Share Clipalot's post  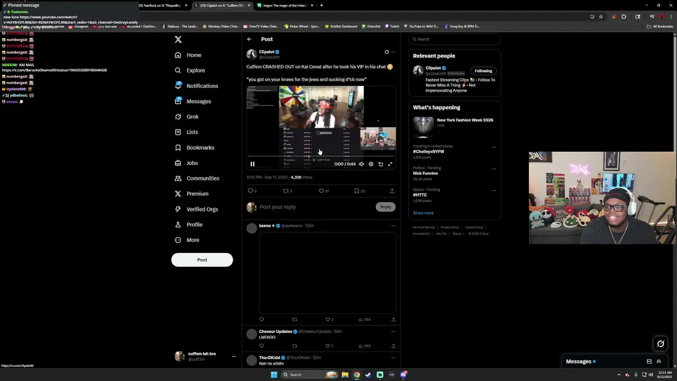(x=392, y=191)
